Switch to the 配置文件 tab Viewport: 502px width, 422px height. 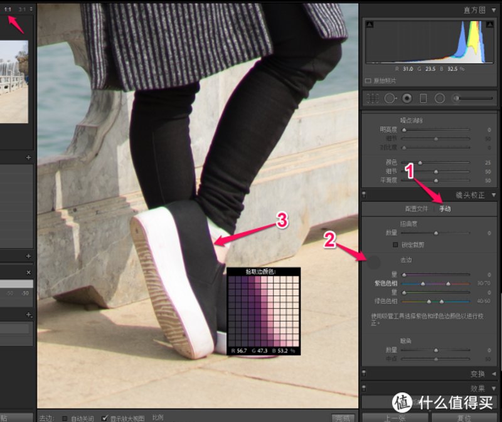(x=416, y=209)
